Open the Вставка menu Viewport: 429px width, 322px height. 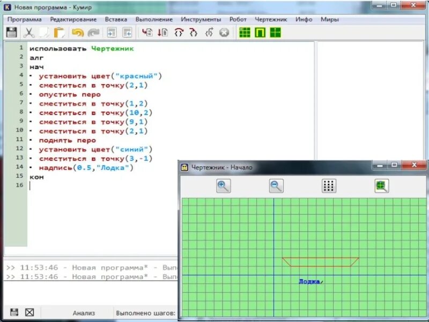tap(116, 19)
